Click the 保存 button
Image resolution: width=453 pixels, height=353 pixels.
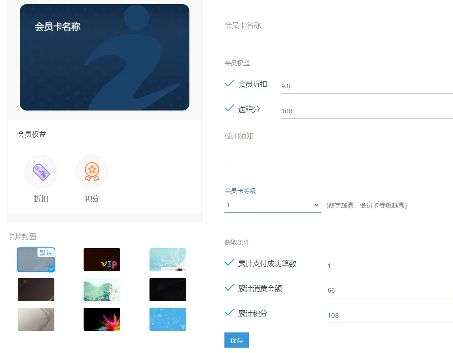[236, 340]
